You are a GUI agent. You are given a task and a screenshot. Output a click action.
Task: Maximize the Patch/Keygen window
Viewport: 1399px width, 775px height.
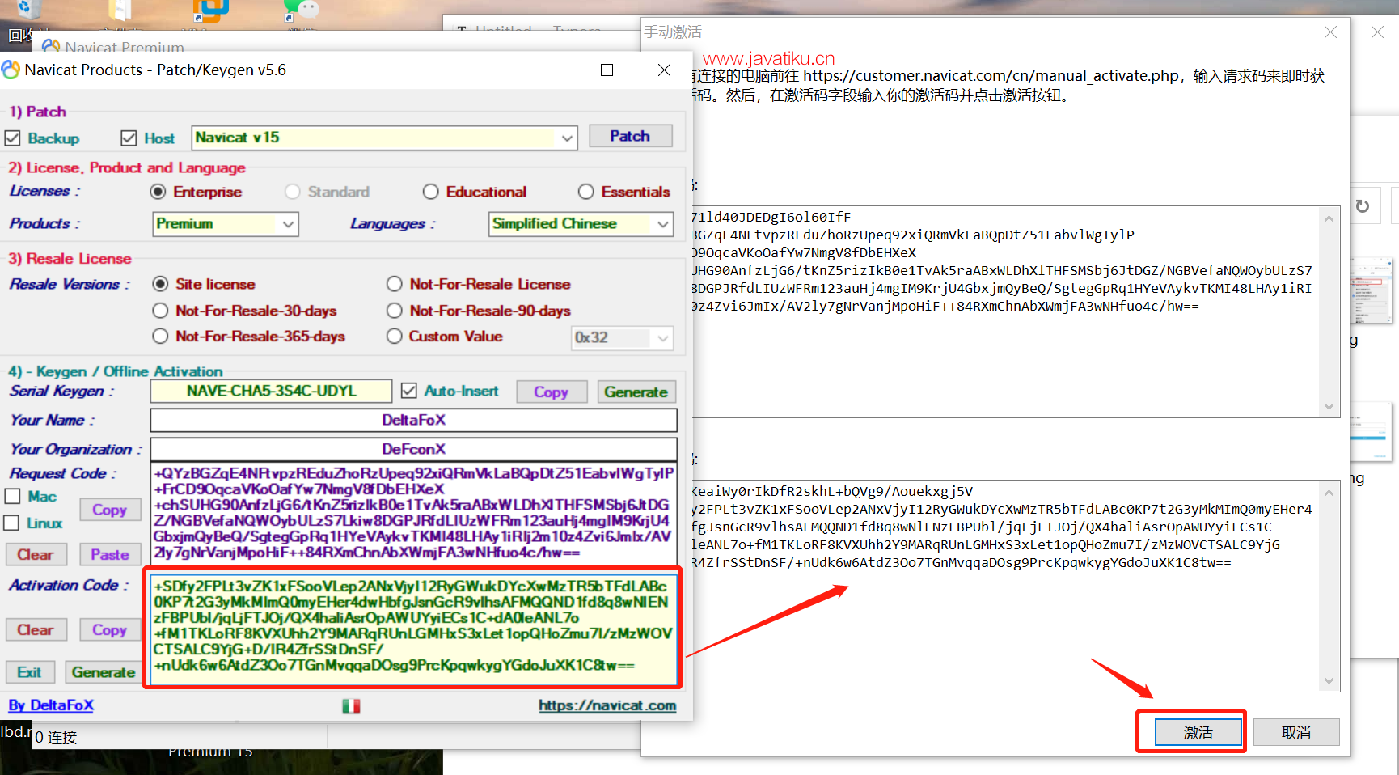point(607,70)
